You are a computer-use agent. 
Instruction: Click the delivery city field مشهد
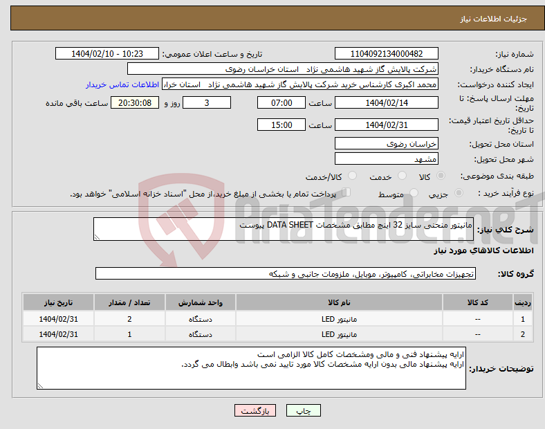(387, 159)
